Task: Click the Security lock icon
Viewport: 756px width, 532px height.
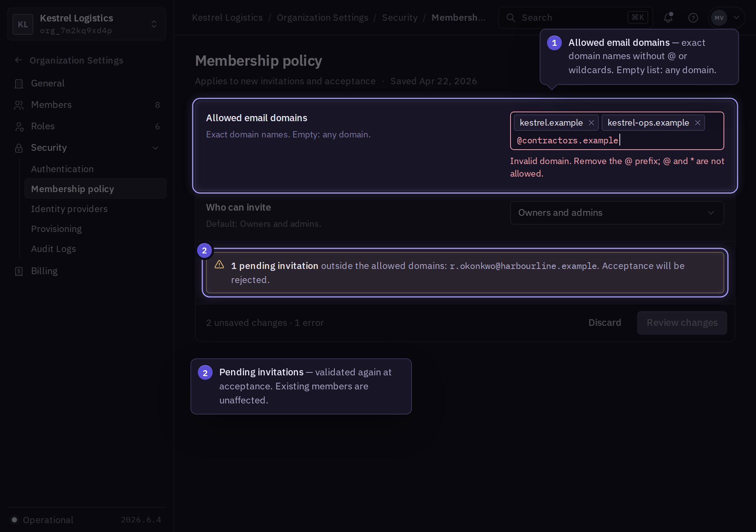Action: pyautogui.click(x=19, y=148)
